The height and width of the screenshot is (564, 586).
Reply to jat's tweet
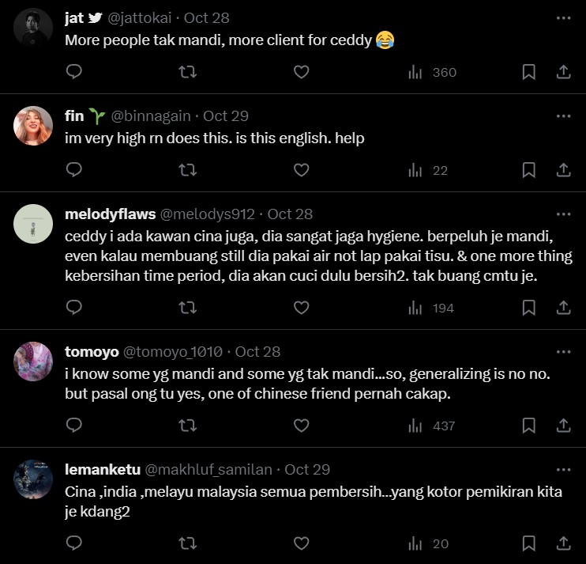tap(73, 72)
